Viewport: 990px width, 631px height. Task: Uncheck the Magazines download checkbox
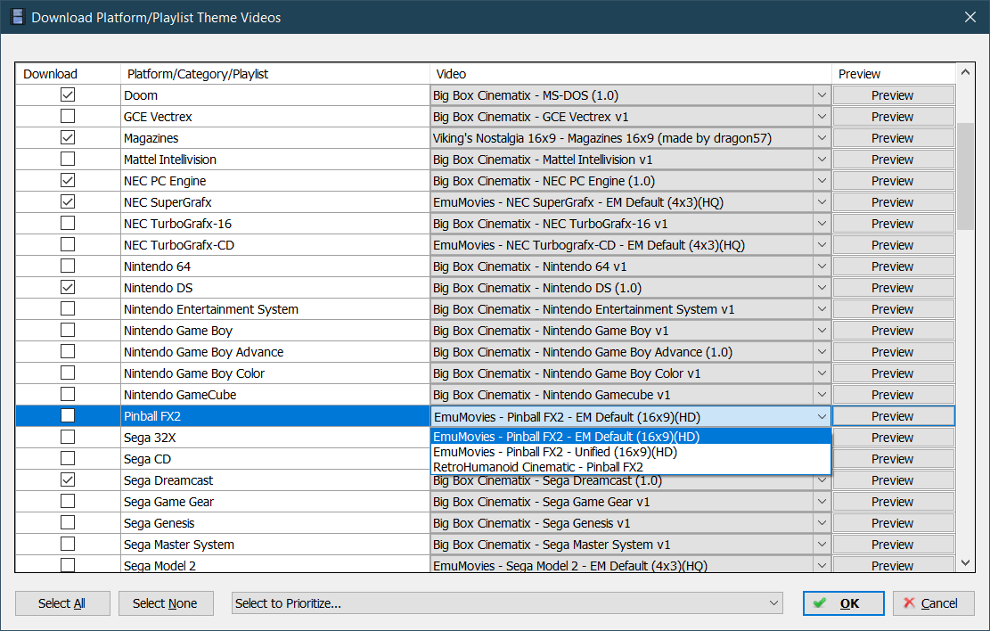click(68, 137)
